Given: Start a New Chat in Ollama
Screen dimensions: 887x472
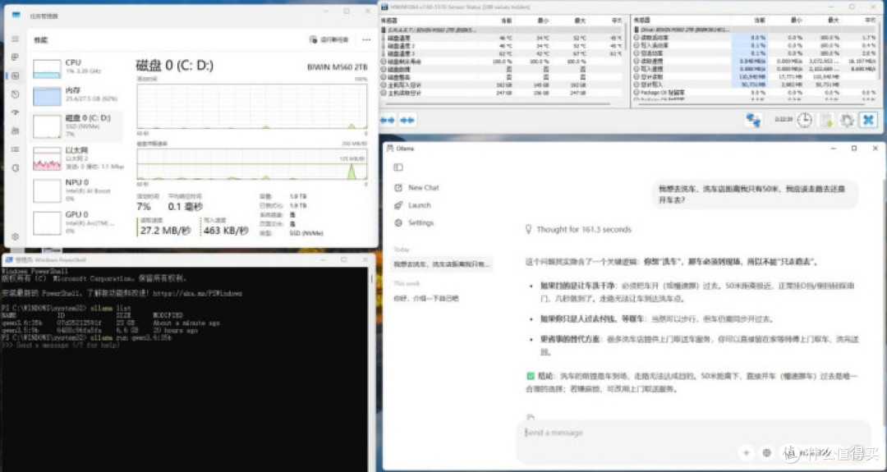Looking at the screenshot, I should 416,188.
